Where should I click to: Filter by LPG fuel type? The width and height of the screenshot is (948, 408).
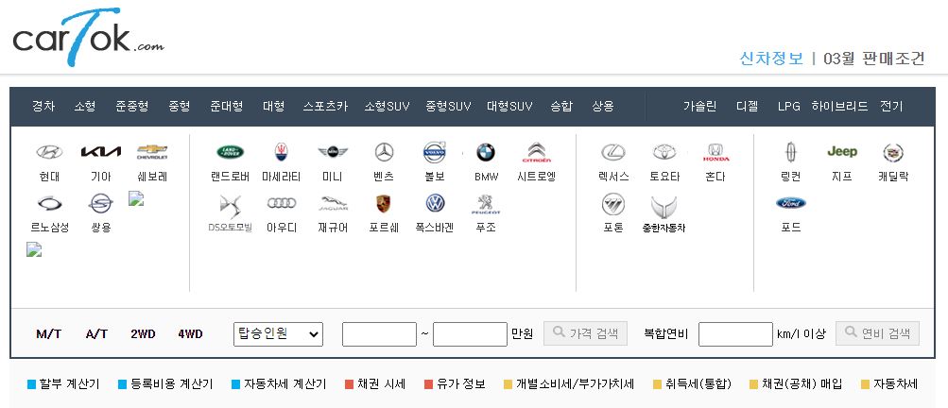pos(789,107)
